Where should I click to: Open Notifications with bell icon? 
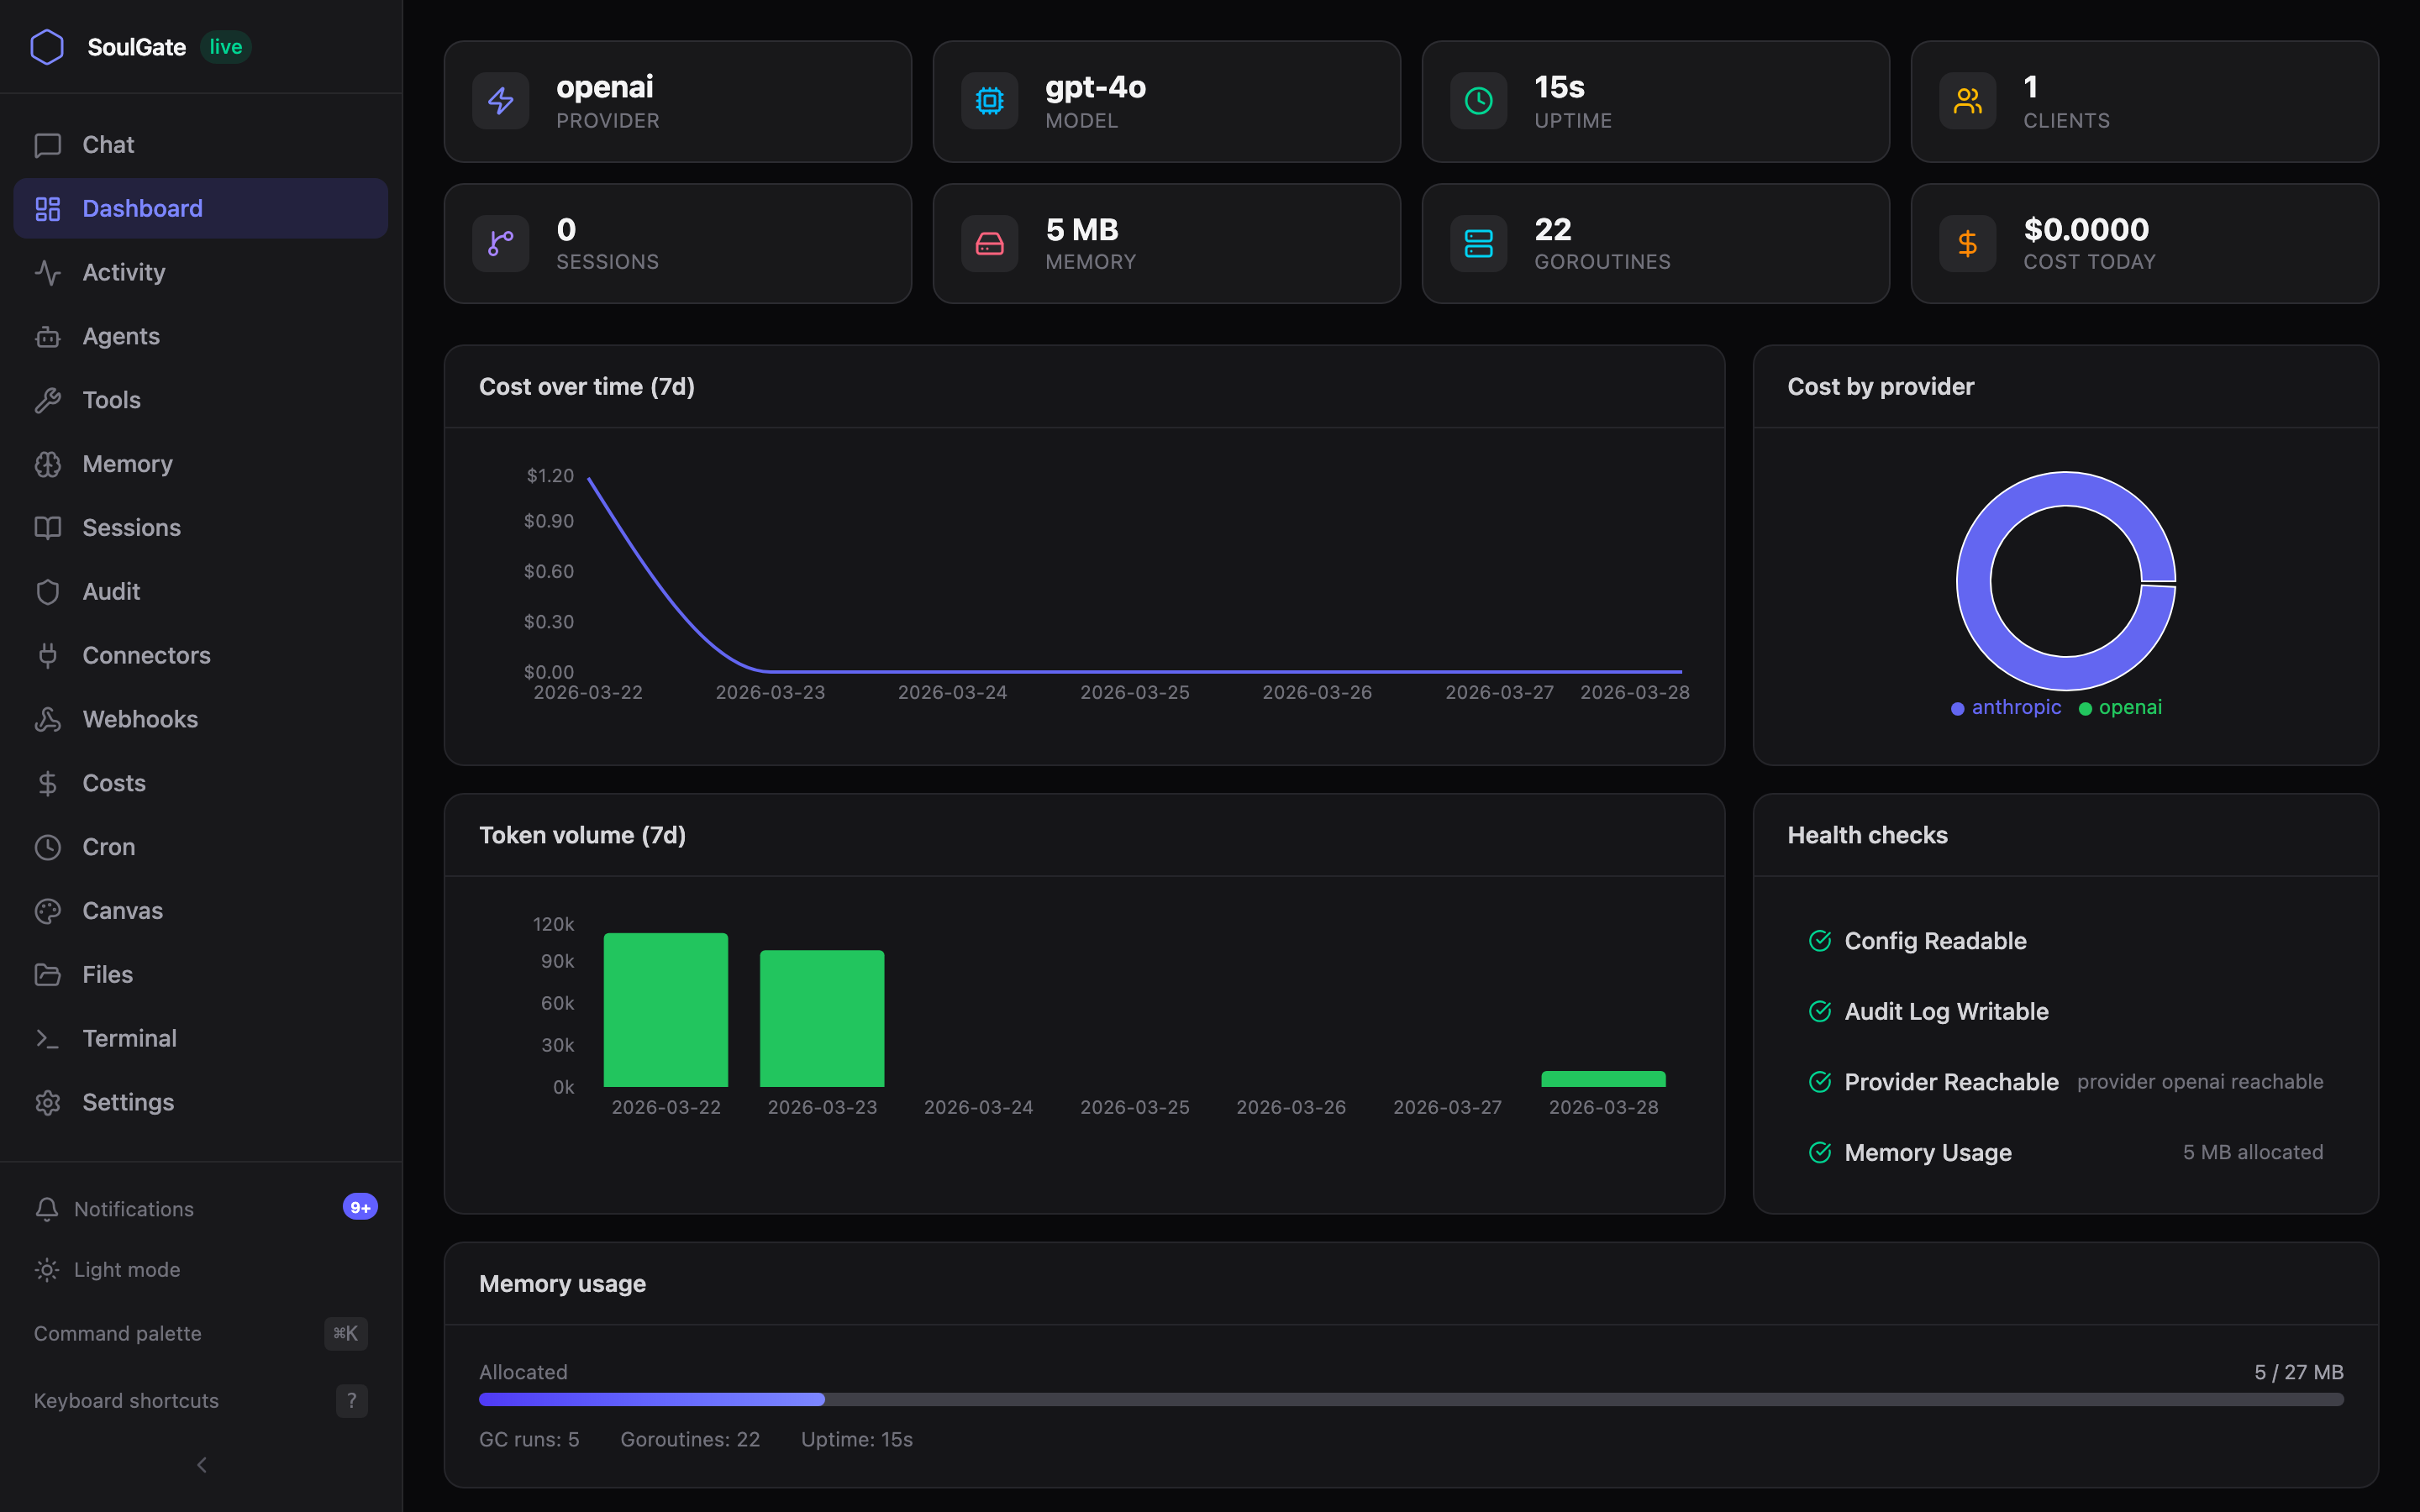coord(200,1209)
